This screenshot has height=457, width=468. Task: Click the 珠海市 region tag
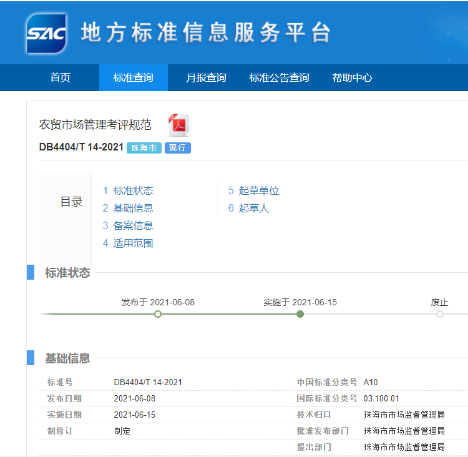point(144,148)
